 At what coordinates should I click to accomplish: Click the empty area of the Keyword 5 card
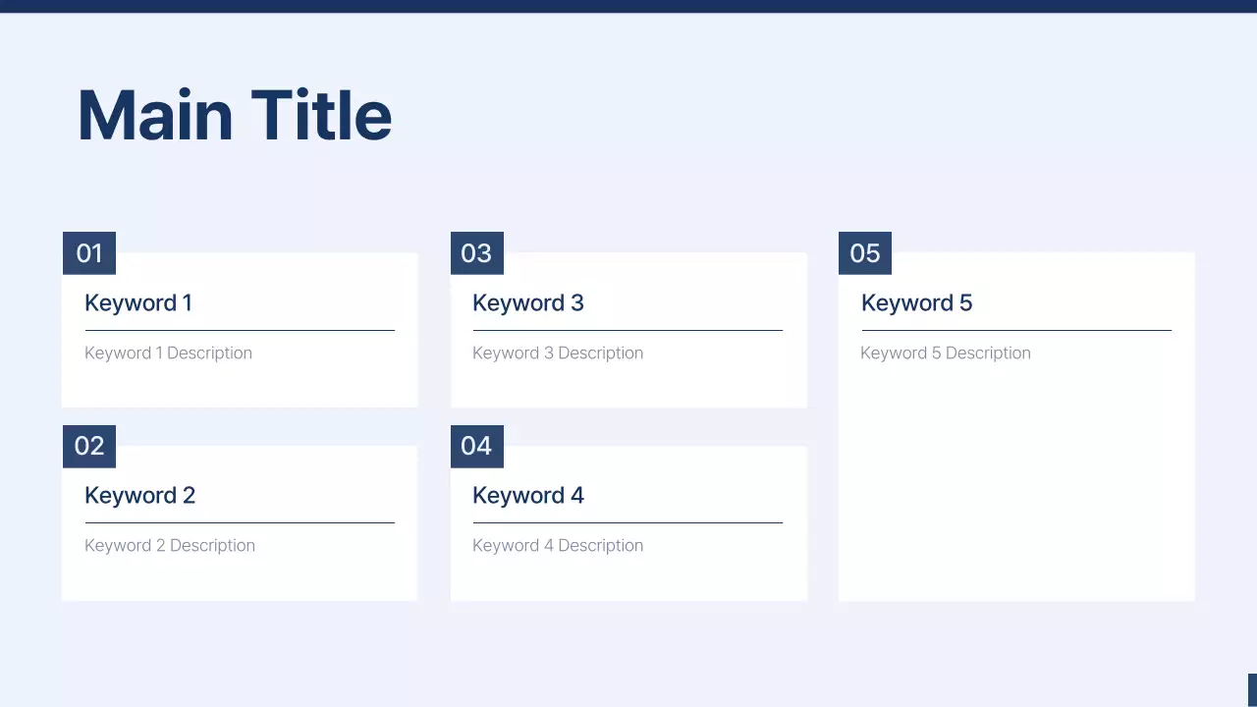click(x=1016, y=481)
